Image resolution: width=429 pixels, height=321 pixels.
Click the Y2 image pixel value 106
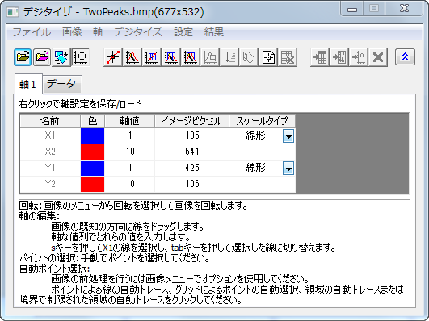pyautogui.click(x=192, y=184)
